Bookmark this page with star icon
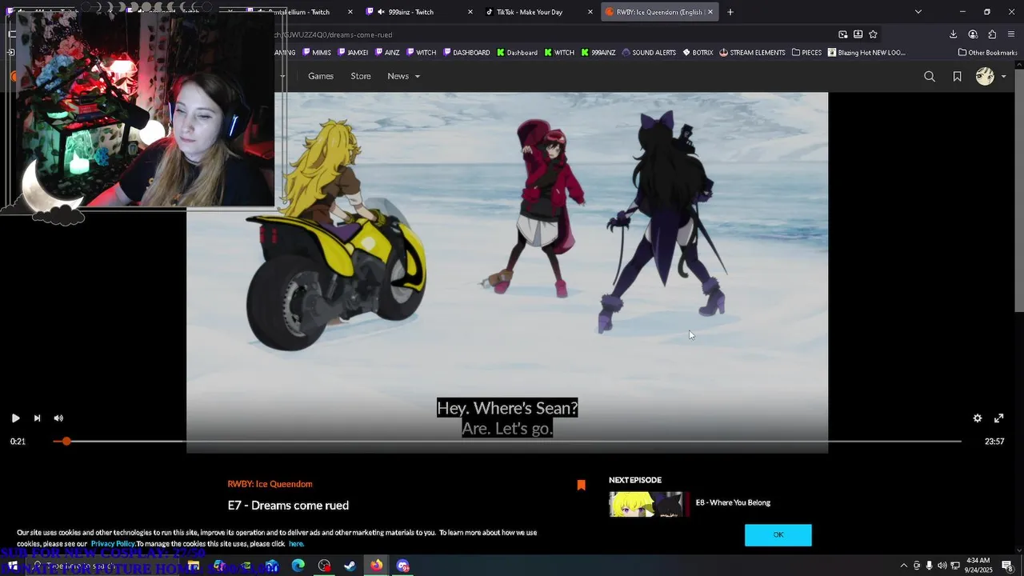Screen dimensions: 1024x576 coord(873,34)
